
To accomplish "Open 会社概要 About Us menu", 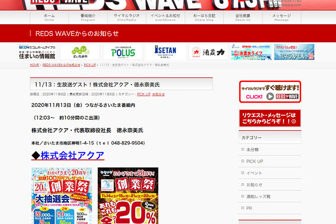I will pyautogui.click(x=243, y=17).
